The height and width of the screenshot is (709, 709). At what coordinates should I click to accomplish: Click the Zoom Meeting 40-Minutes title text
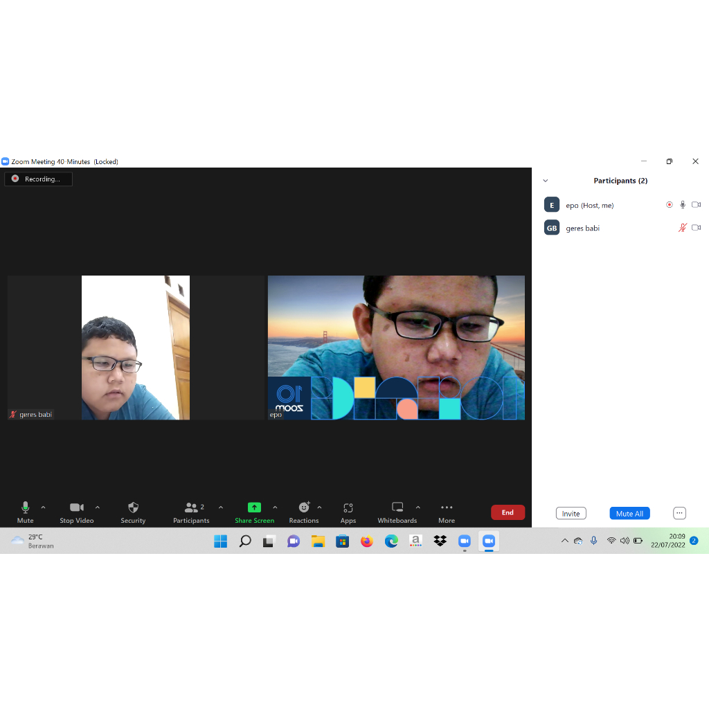coord(64,161)
